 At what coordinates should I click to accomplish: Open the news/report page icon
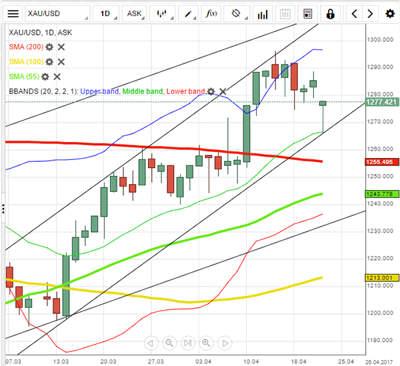pos(307,13)
